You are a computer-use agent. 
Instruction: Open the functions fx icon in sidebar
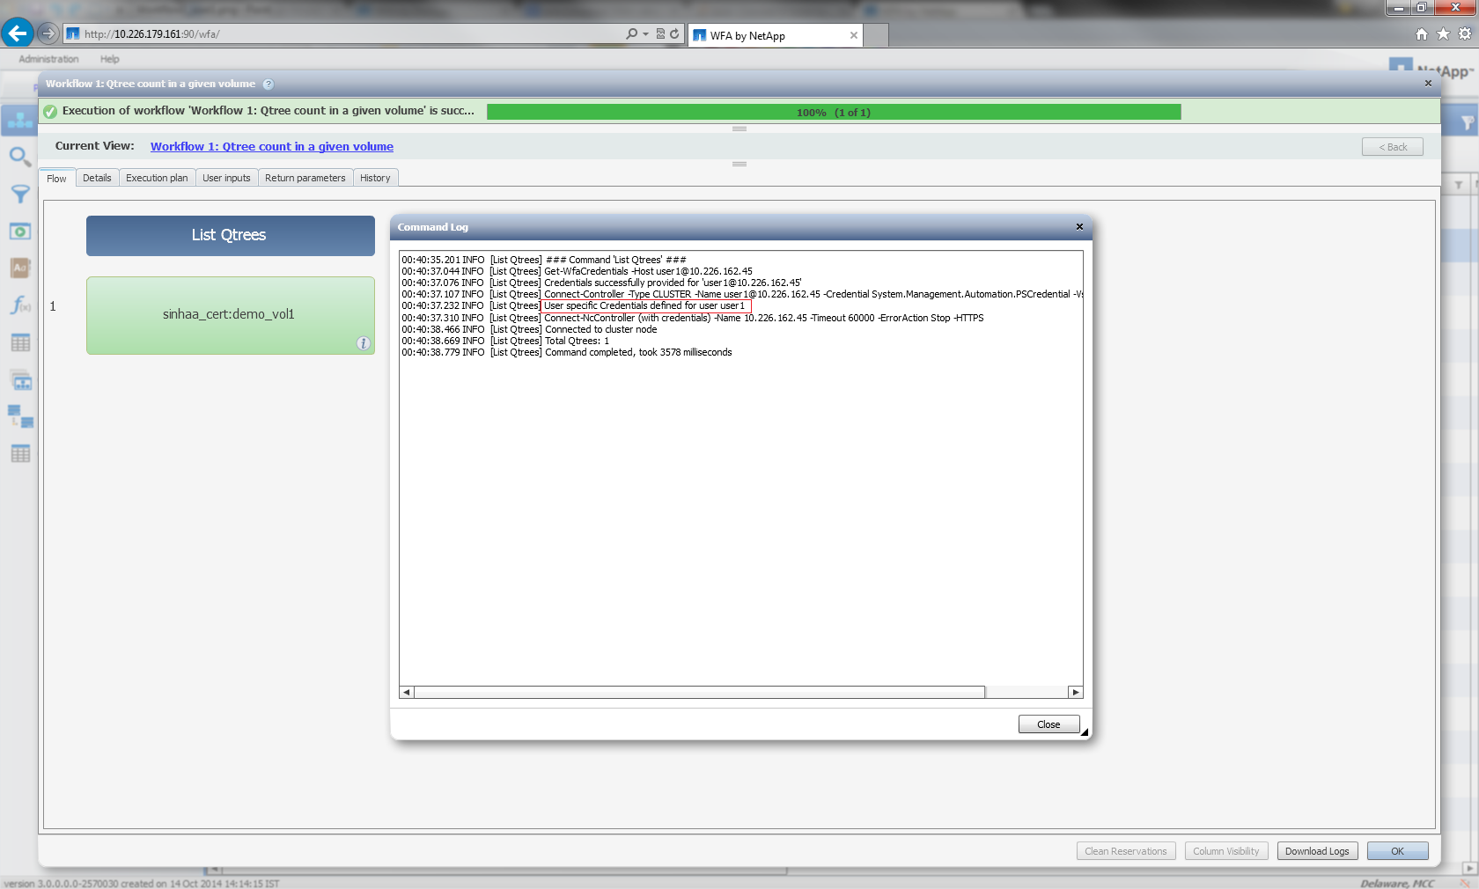(x=19, y=305)
